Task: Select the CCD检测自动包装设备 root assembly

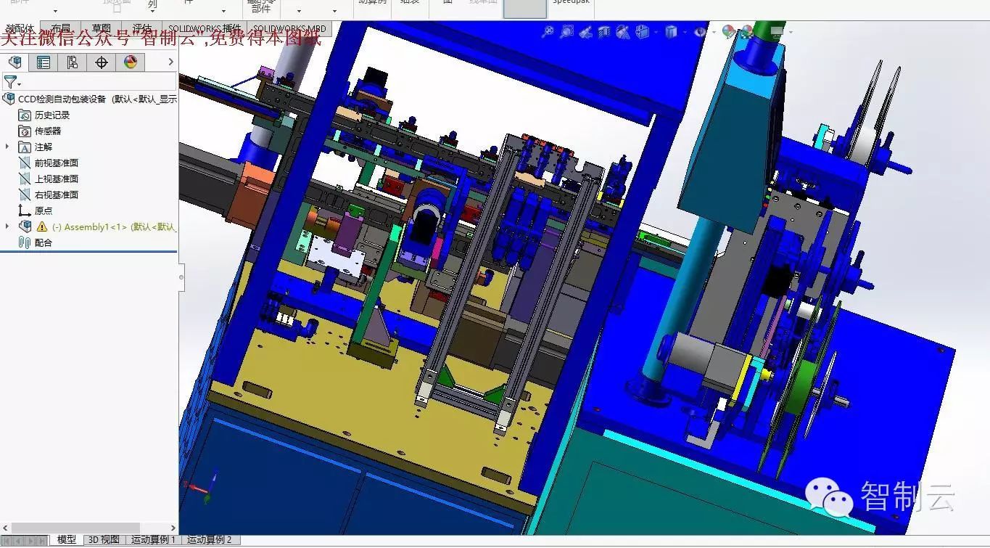Action: coord(90,99)
